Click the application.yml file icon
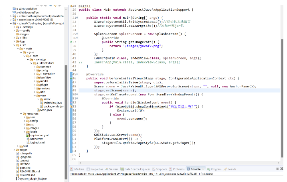The image size is (287, 182). point(28,135)
